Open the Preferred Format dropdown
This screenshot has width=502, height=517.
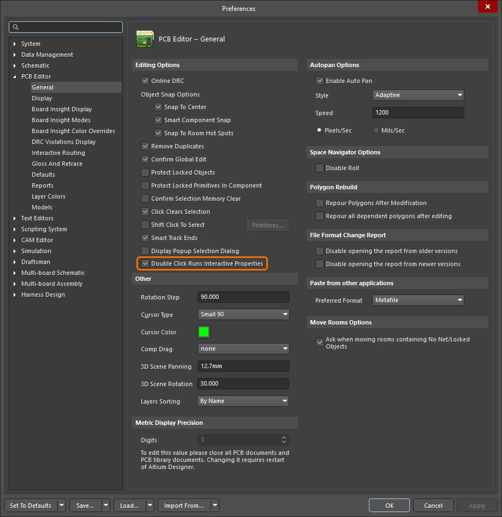click(x=418, y=300)
